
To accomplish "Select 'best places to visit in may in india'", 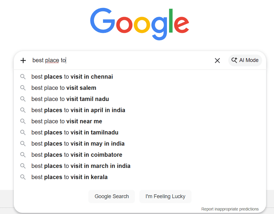I will coord(78,144).
